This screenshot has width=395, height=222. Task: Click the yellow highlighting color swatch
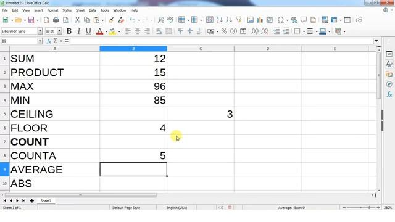(x=112, y=31)
